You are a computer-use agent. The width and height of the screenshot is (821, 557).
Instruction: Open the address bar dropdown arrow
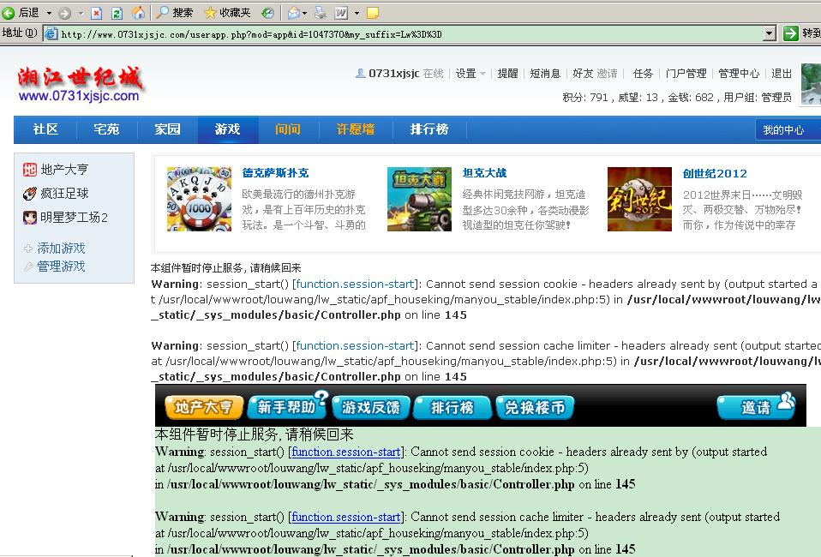770,34
